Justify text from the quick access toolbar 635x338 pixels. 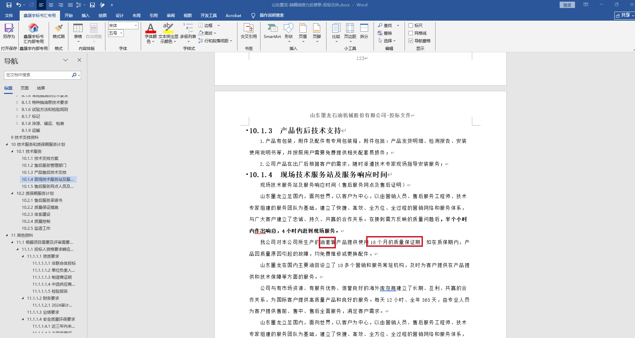70,5
